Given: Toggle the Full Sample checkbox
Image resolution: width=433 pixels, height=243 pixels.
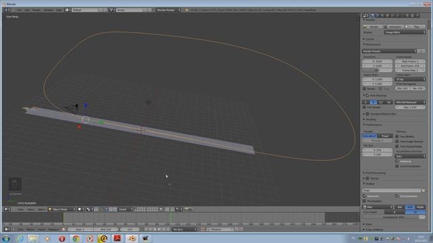Looking at the screenshot, I should [364, 107].
